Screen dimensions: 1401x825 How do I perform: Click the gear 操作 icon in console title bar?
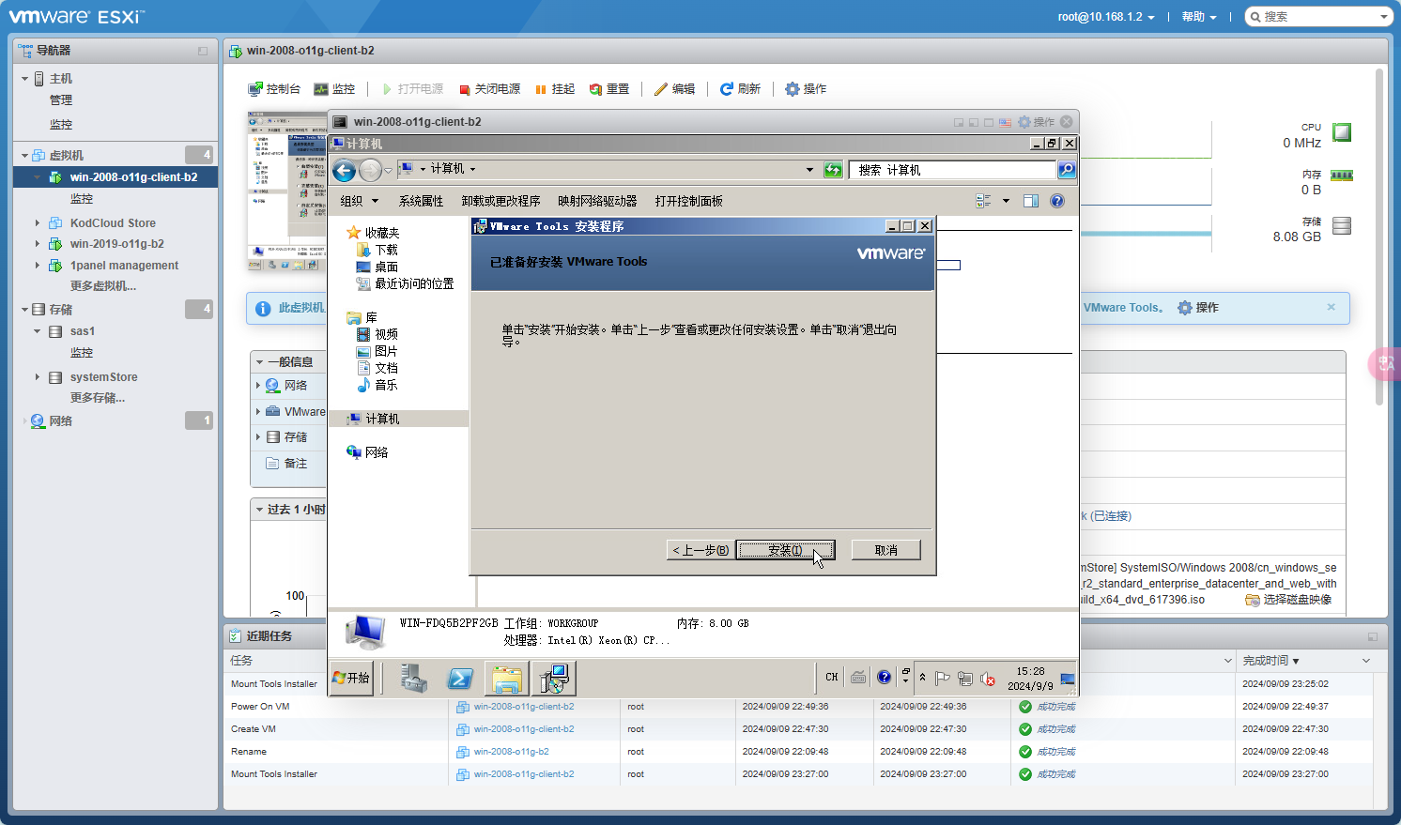click(1036, 122)
